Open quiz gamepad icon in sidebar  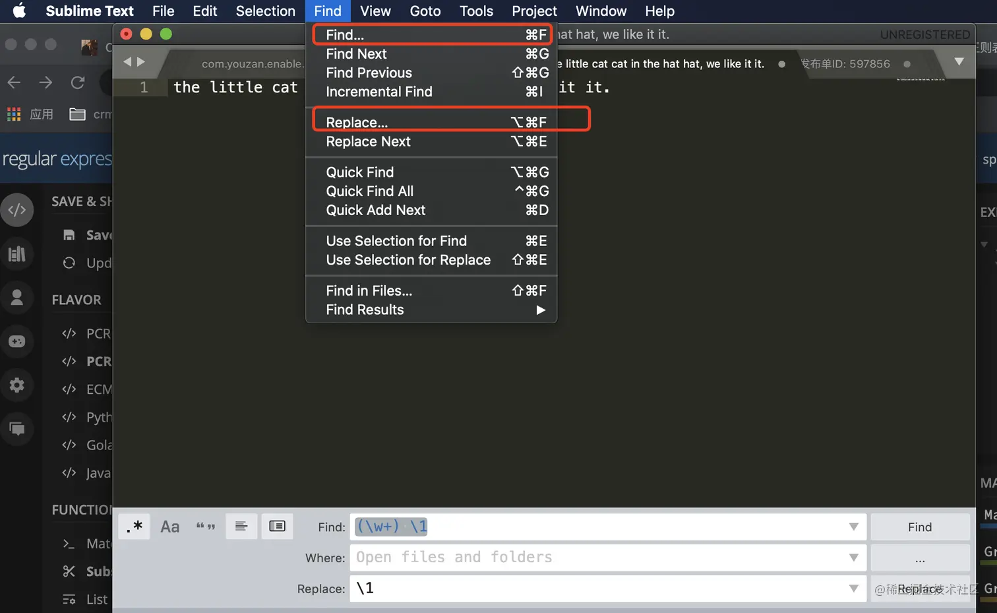click(17, 341)
